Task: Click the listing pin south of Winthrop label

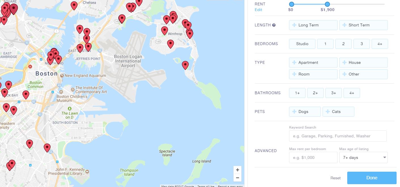Action: pos(170,44)
